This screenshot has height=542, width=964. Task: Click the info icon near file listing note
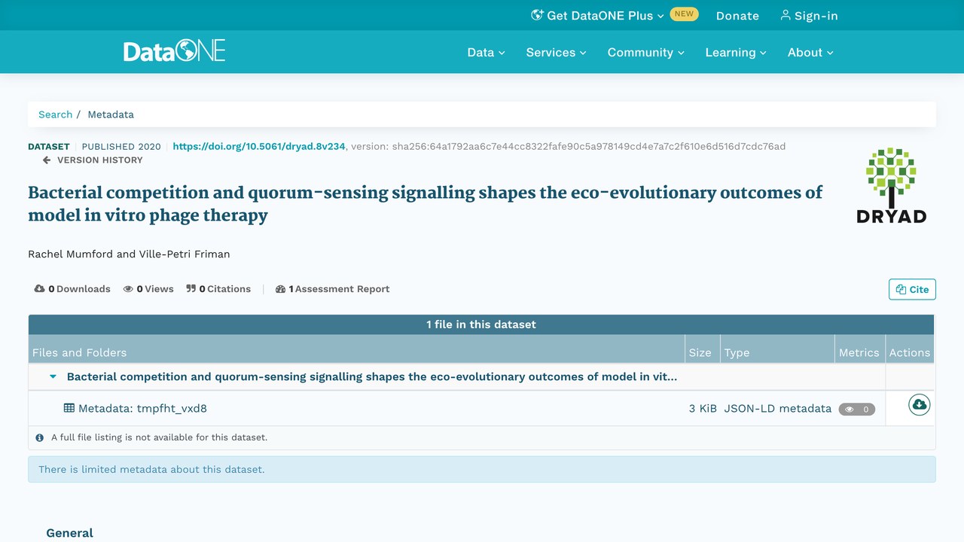(x=40, y=437)
